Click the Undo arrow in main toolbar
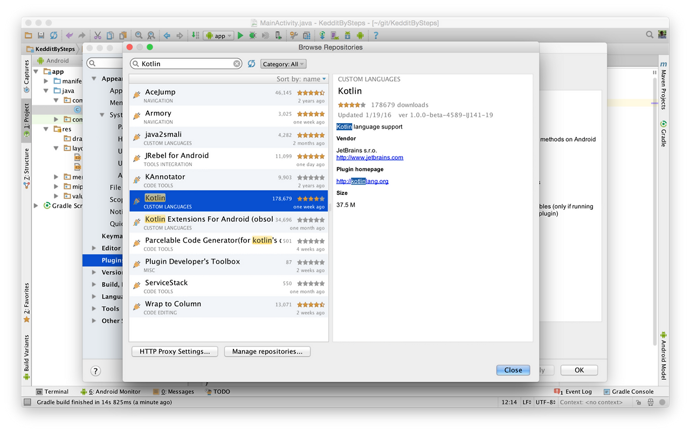This screenshot has height=432, width=690. coord(69,36)
